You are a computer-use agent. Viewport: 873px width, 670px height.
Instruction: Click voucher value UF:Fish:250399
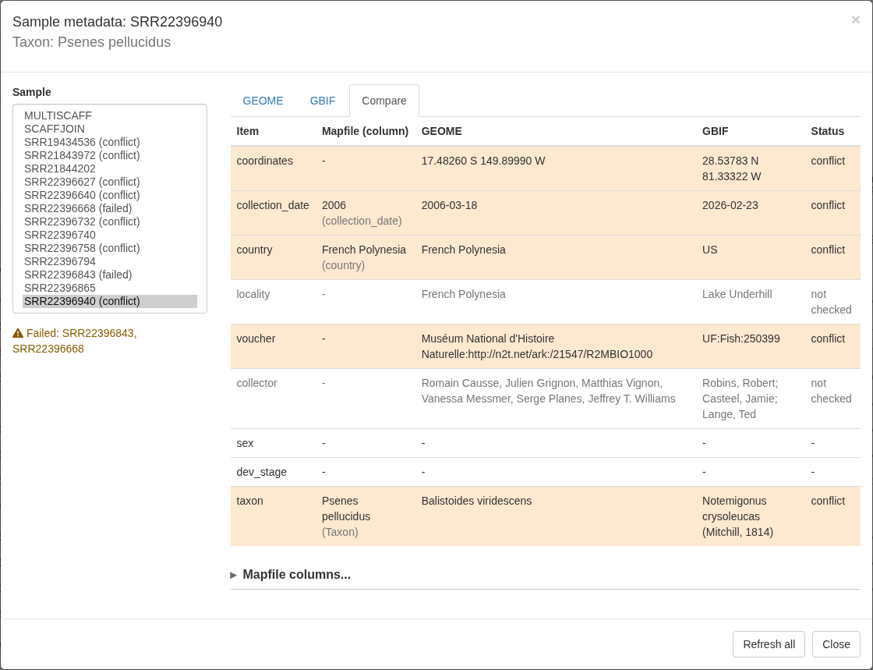click(740, 339)
